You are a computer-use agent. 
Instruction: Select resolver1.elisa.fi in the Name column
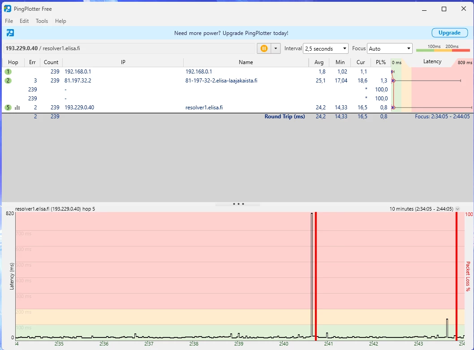pyautogui.click(x=204, y=108)
